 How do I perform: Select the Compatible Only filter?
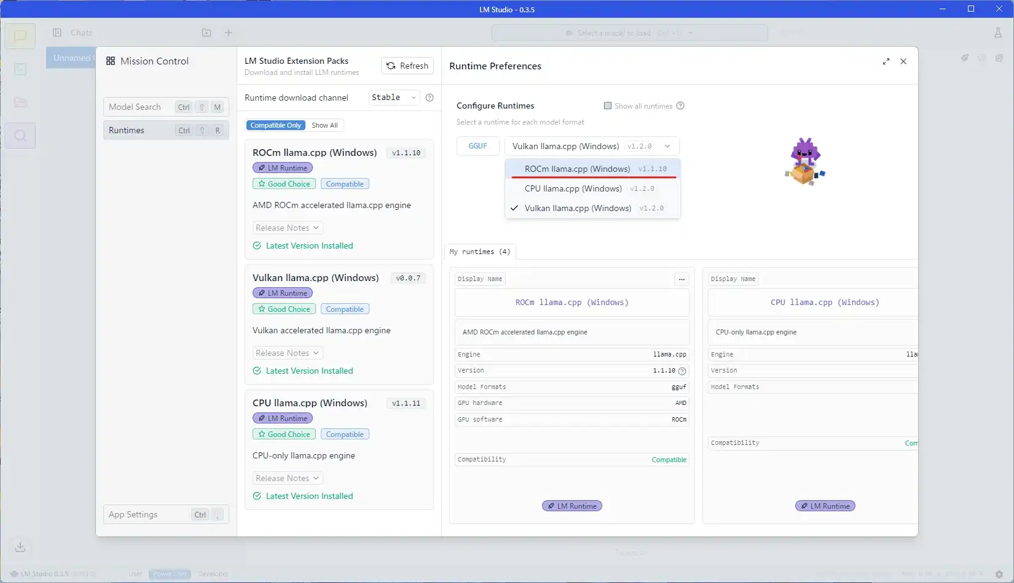[x=276, y=125]
